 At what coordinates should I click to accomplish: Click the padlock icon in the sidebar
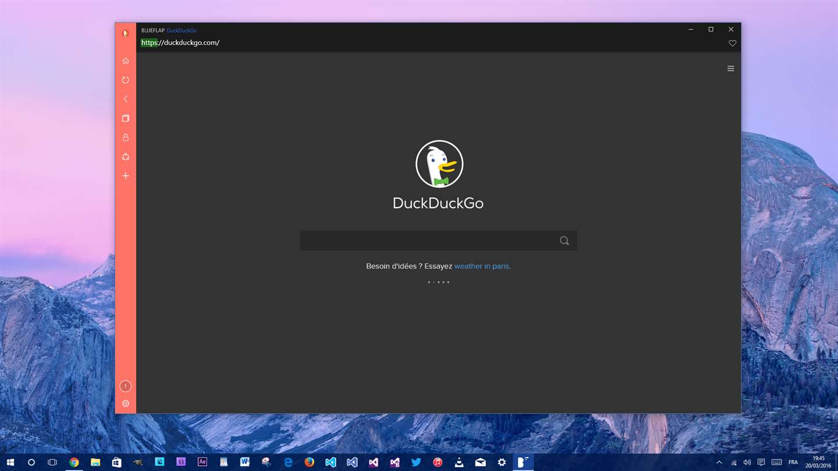tap(125, 138)
